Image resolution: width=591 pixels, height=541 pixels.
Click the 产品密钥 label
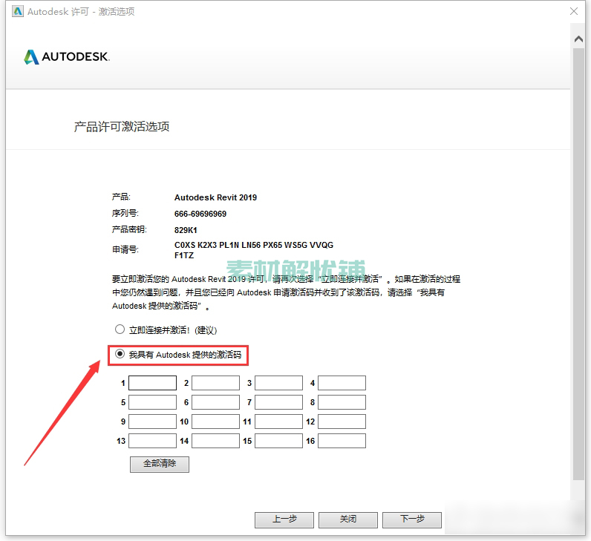(x=129, y=229)
